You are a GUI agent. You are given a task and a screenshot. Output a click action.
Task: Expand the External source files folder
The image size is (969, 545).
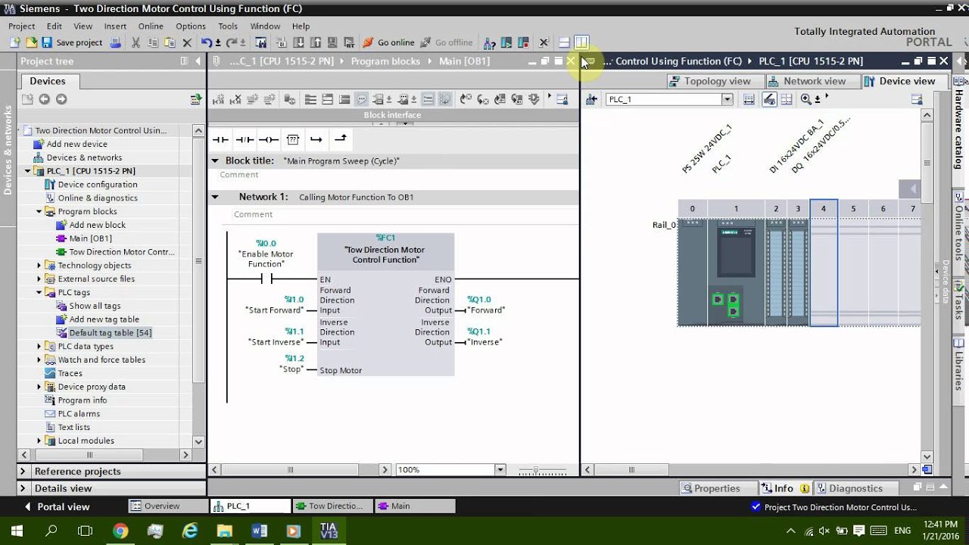[39, 279]
